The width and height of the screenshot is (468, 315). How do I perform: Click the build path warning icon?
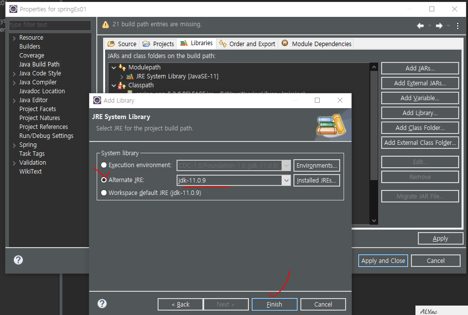(x=106, y=24)
